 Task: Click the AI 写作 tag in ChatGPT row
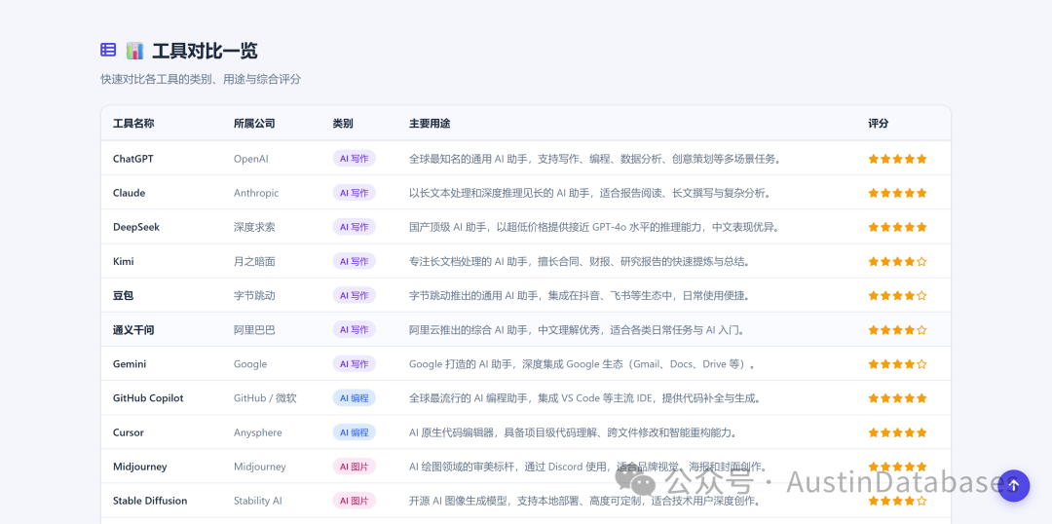355,159
